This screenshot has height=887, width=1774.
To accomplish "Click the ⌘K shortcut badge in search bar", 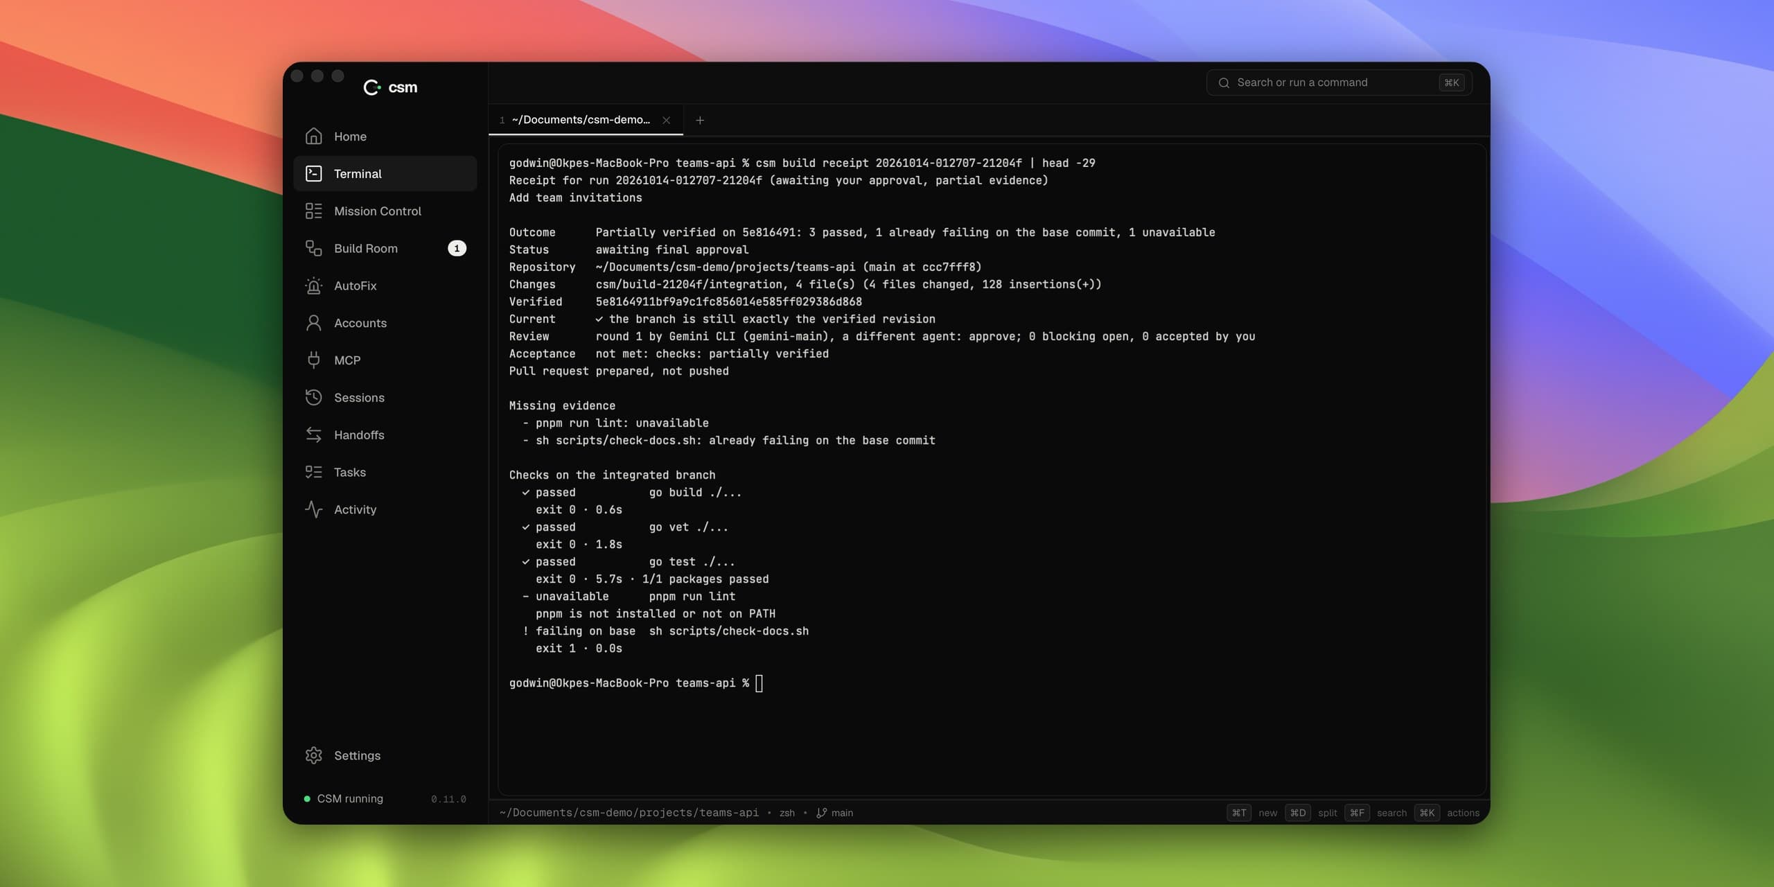I will coord(1451,83).
